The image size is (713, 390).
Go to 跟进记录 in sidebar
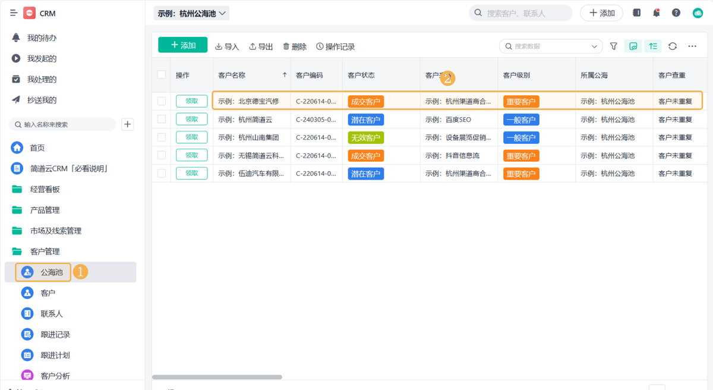click(55, 334)
